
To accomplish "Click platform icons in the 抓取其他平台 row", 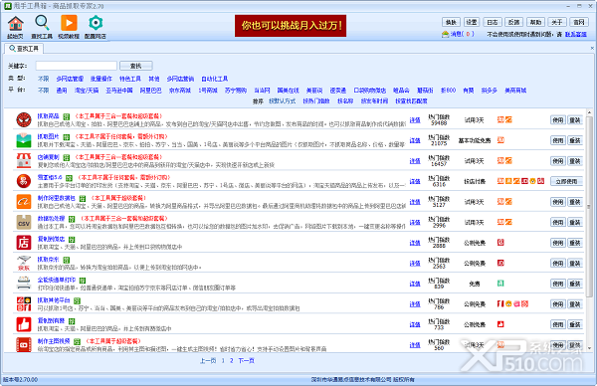I will (x=512, y=303).
